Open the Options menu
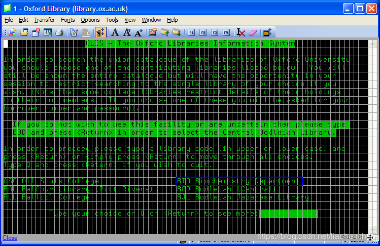The width and height of the screenshot is (380, 246). [x=90, y=20]
